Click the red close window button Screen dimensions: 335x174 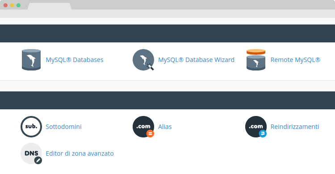click(5, 5)
